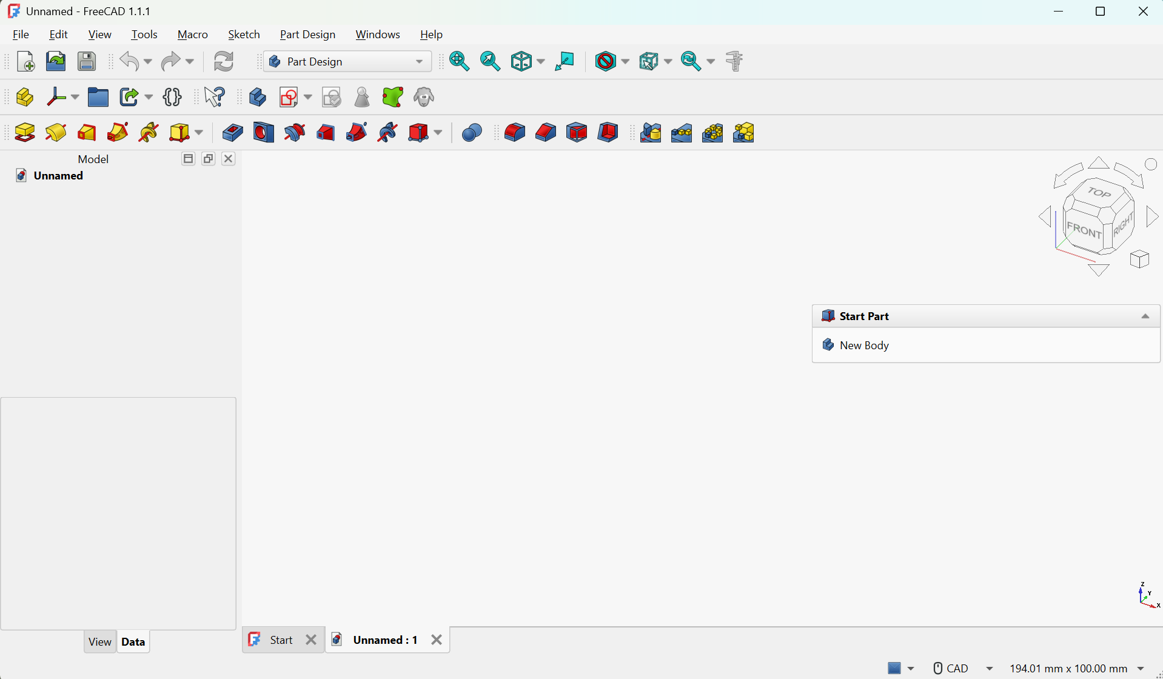Image resolution: width=1163 pixels, height=679 pixels.
Task: Open the Sketch menu
Action: click(x=244, y=35)
